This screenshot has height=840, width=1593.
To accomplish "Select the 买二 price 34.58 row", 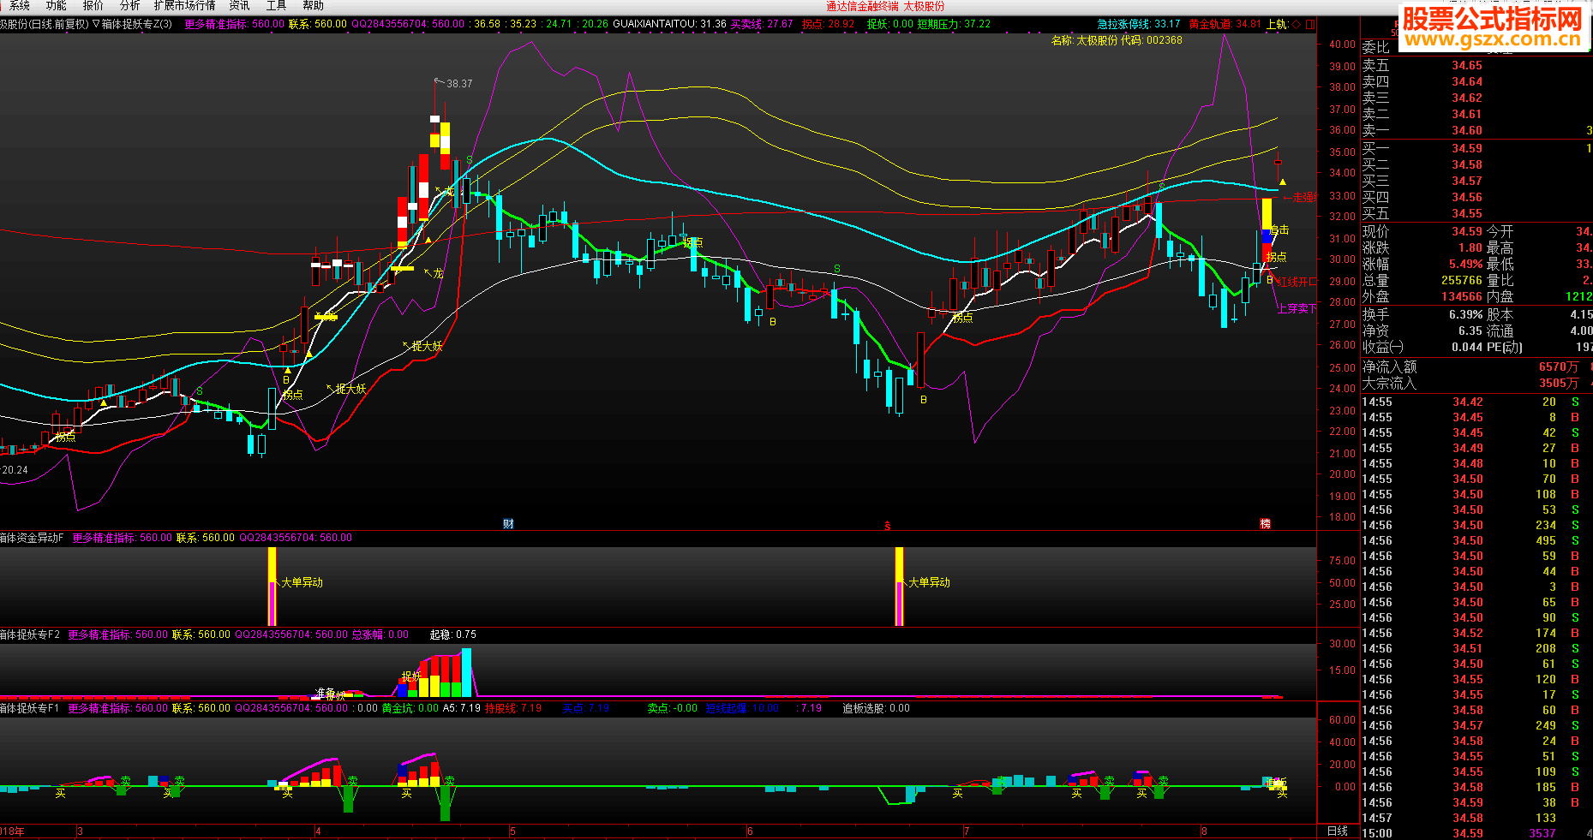I will tap(1476, 164).
